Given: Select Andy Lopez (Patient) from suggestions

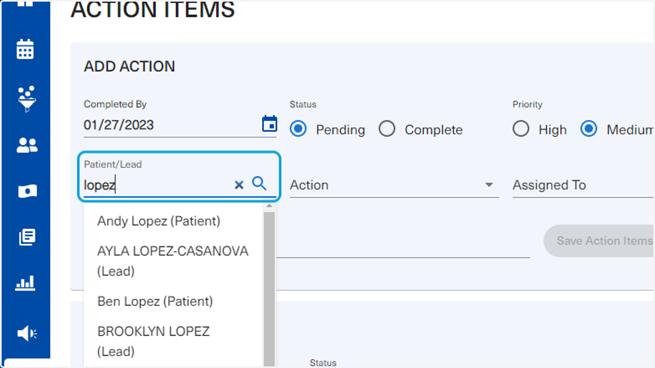Looking at the screenshot, I should click(x=174, y=221).
